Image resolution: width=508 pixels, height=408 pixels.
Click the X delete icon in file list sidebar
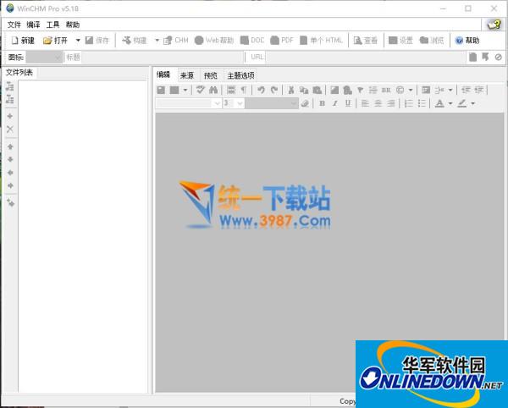10,130
